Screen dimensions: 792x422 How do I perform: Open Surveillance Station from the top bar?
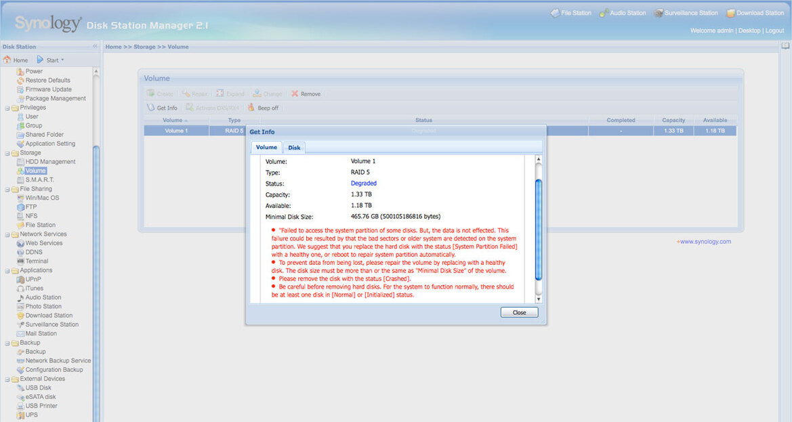click(686, 13)
